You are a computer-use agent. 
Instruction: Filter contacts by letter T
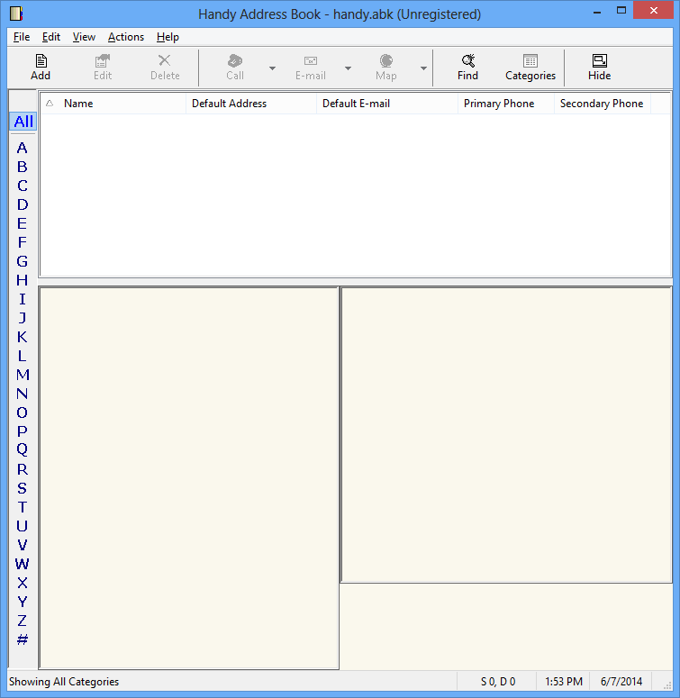coord(23,507)
